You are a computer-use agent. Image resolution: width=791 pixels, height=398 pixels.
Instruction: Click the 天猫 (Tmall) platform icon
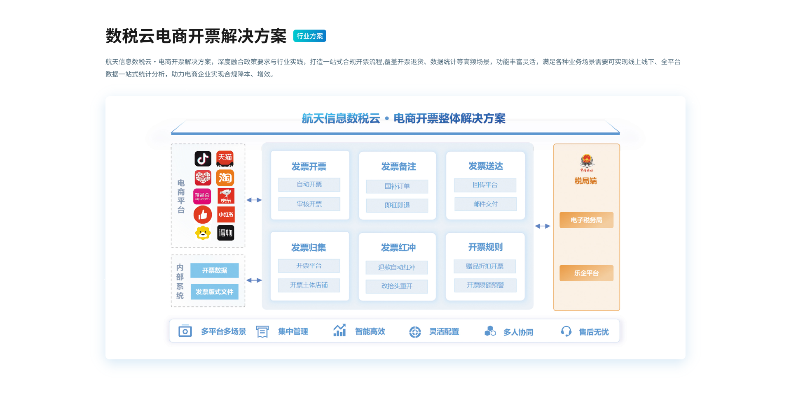click(226, 158)
